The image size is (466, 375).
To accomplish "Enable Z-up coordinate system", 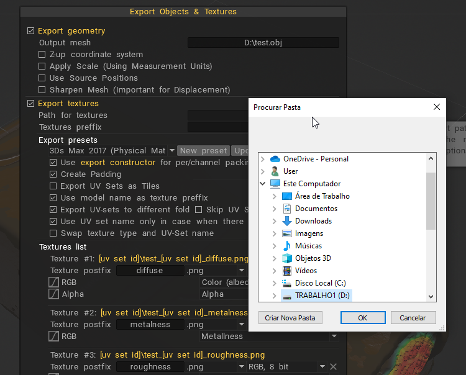I will click(x=42, y=55).
